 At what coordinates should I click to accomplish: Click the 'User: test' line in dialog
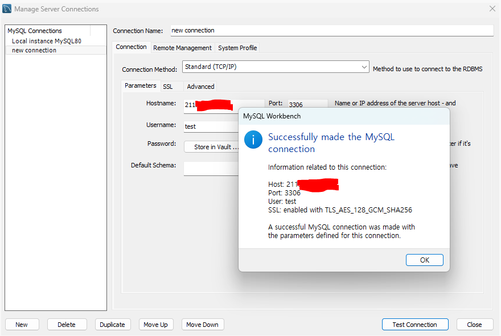pyautogui.click(x=282, y=202)
